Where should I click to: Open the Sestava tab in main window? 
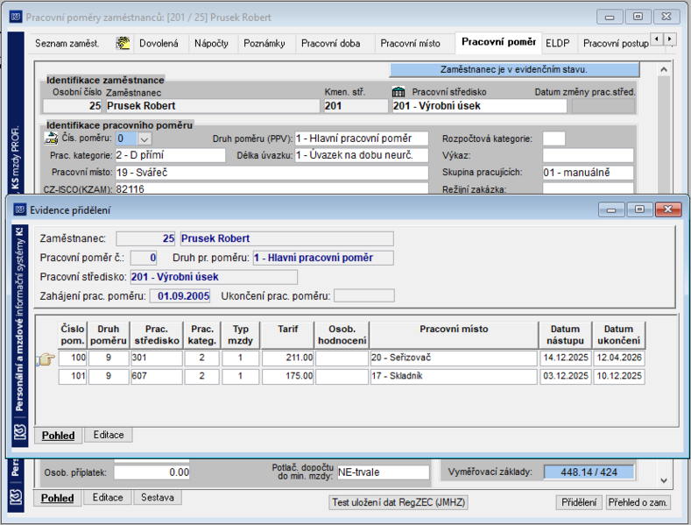pyautogui.click(x=158, y=498)
